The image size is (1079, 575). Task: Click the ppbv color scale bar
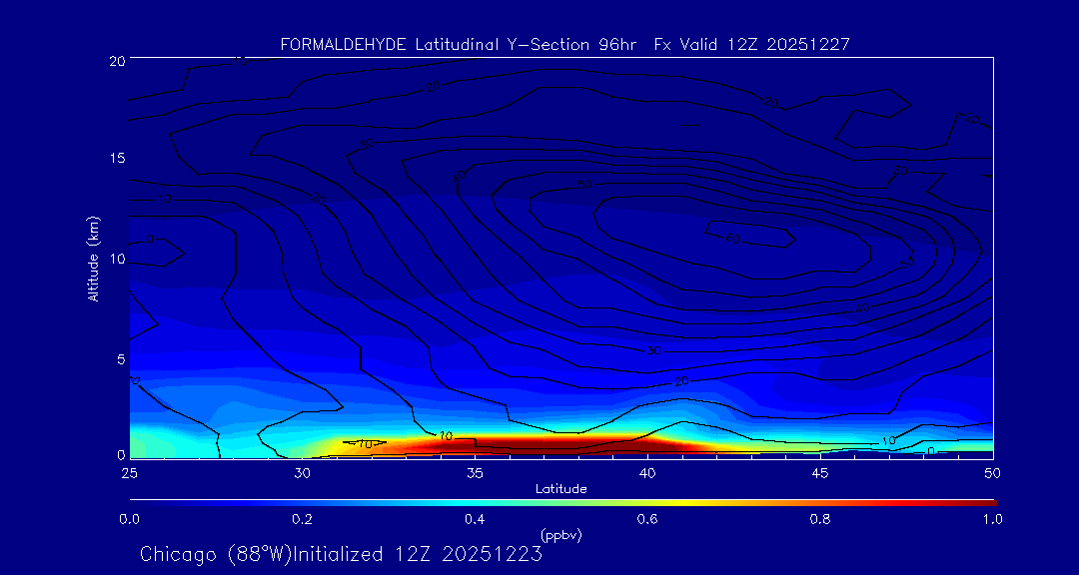pyautogui.click(x=562, y=503)
